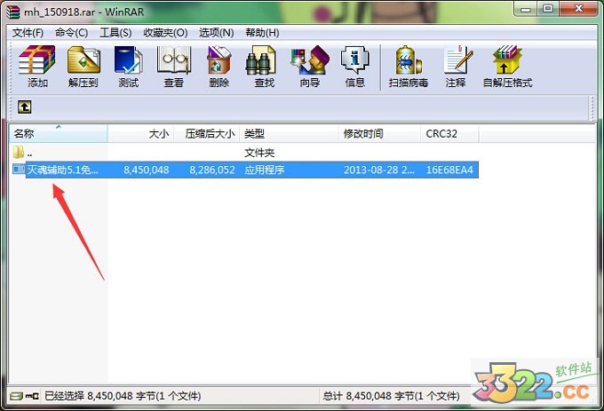Viewport: 604px width, 411px height.
Task: Click status text 已经选择 8,450,048 字节
Action: pos(123,396)
